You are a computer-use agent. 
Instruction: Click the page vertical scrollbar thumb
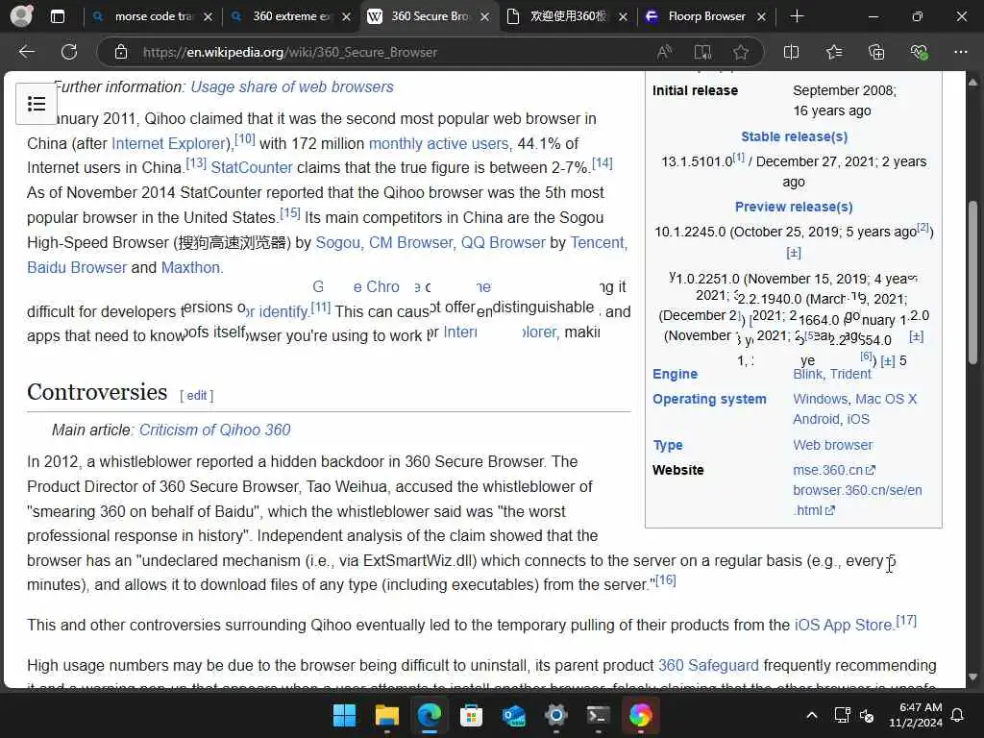tap(972, 283)
